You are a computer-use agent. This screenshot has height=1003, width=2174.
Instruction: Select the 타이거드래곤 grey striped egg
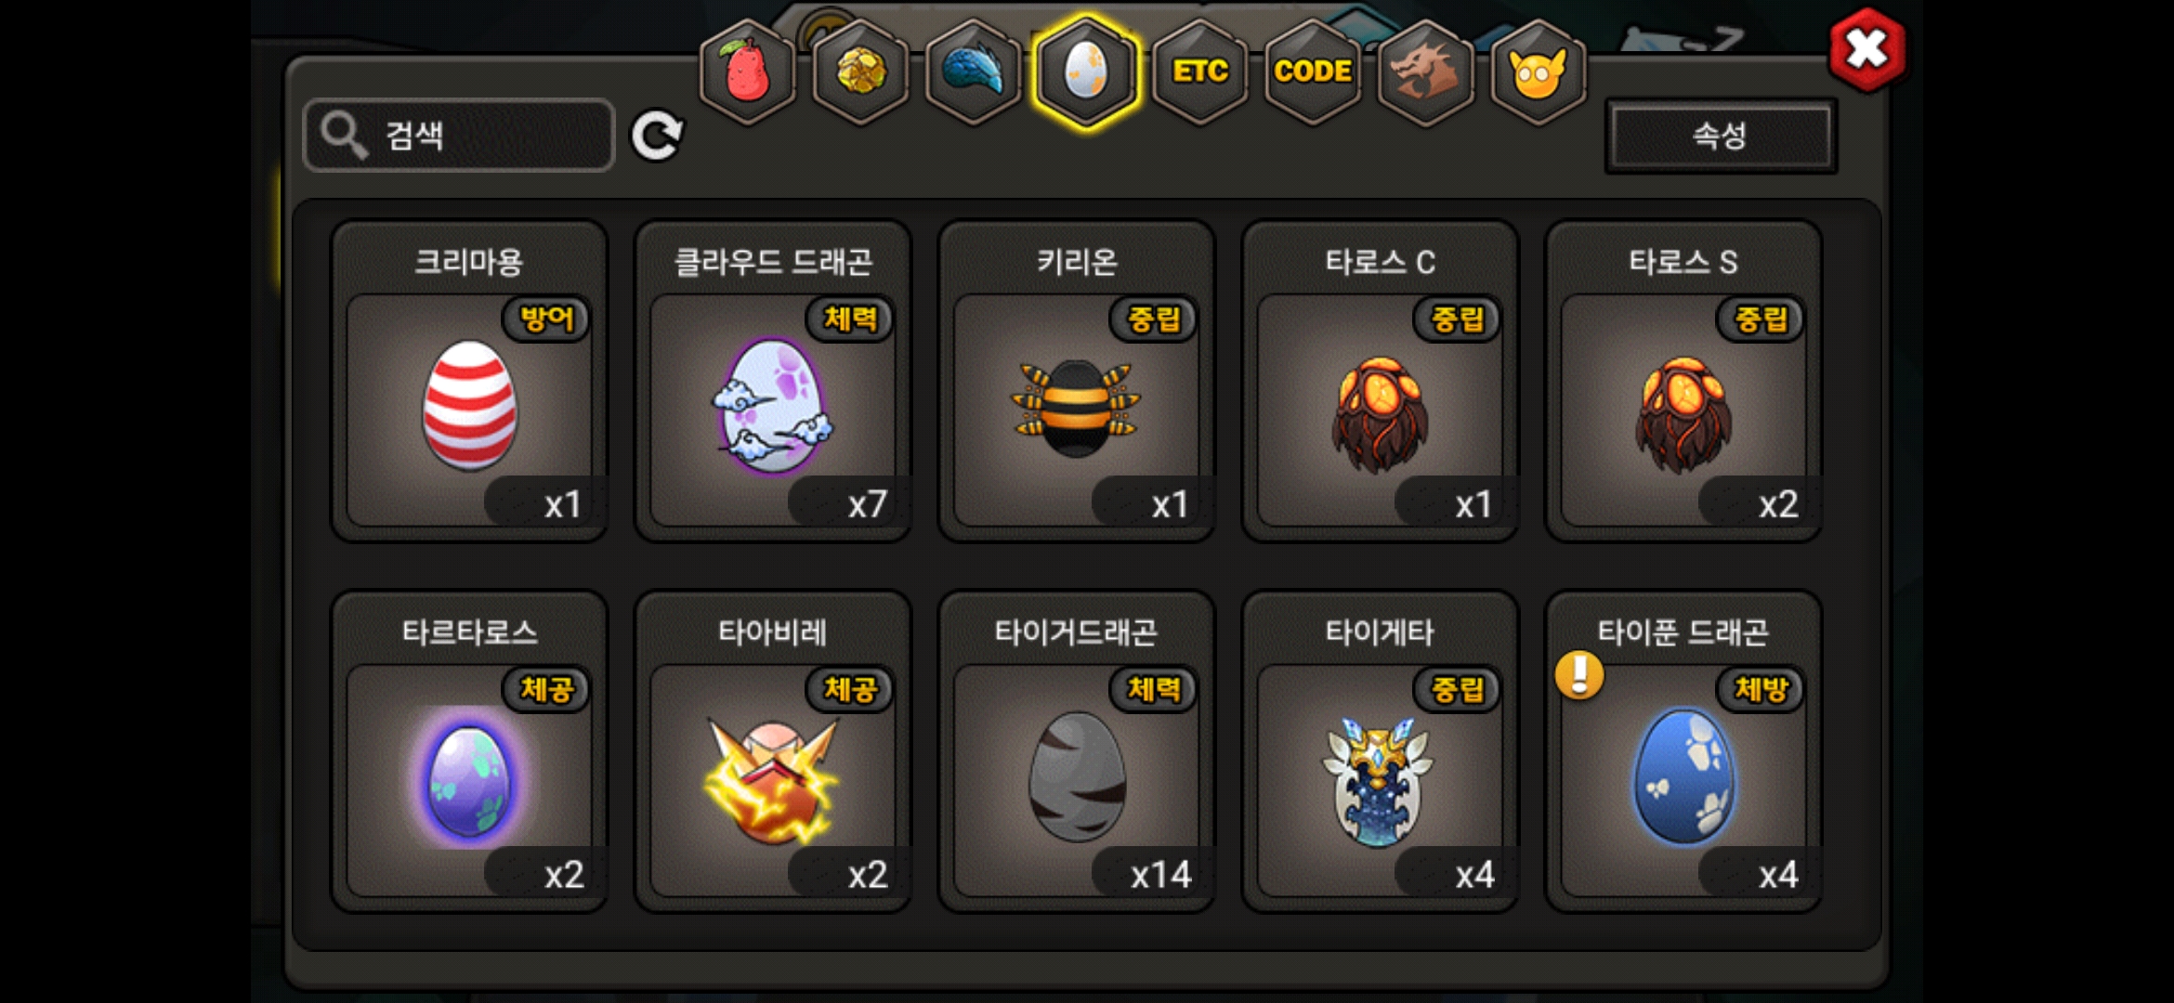(x=1077, y=751)
